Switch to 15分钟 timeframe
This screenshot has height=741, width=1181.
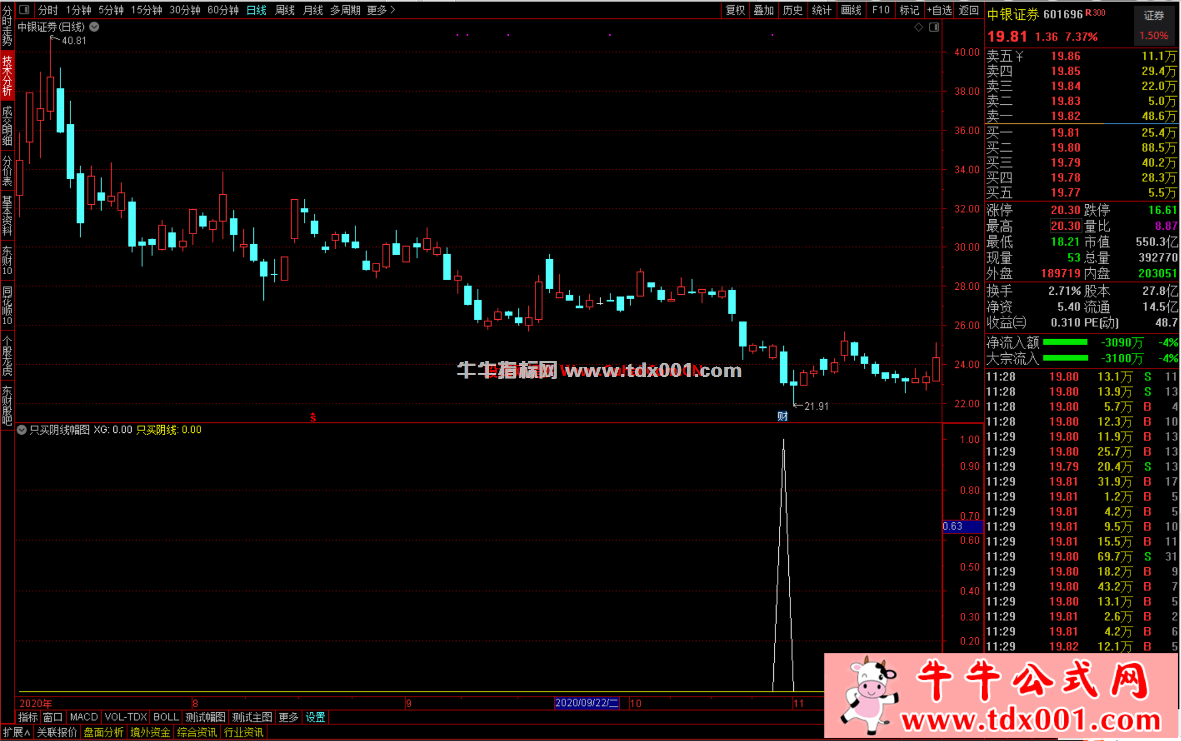coord(147,10)
